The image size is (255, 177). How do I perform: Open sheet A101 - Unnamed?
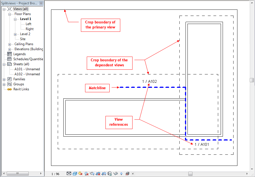click(x=27, y=69)
